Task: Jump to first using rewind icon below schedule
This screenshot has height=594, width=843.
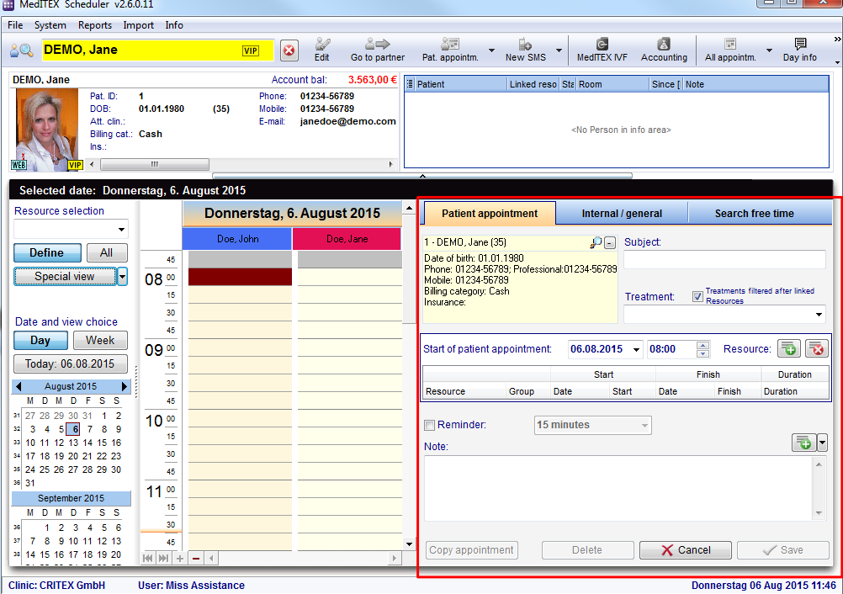Action: [148, 559]
